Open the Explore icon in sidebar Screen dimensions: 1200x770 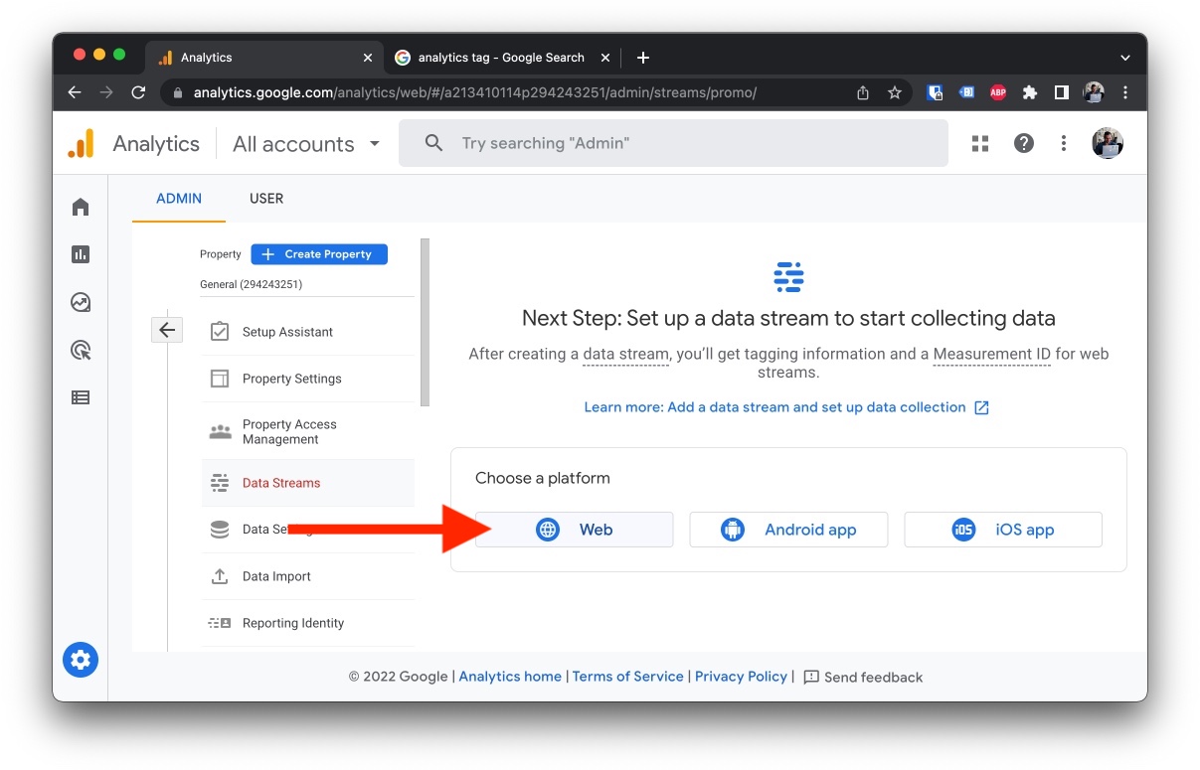pos(81,302)
